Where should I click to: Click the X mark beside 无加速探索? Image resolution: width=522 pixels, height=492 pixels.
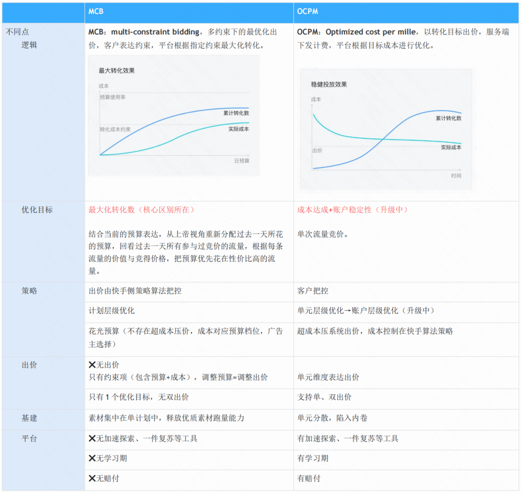point(92,438)
